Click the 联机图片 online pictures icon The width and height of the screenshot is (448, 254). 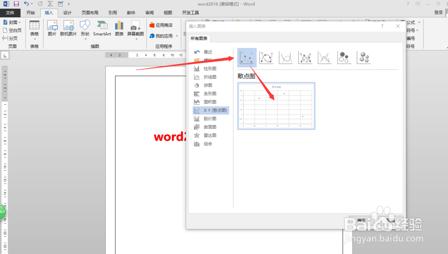69,29
